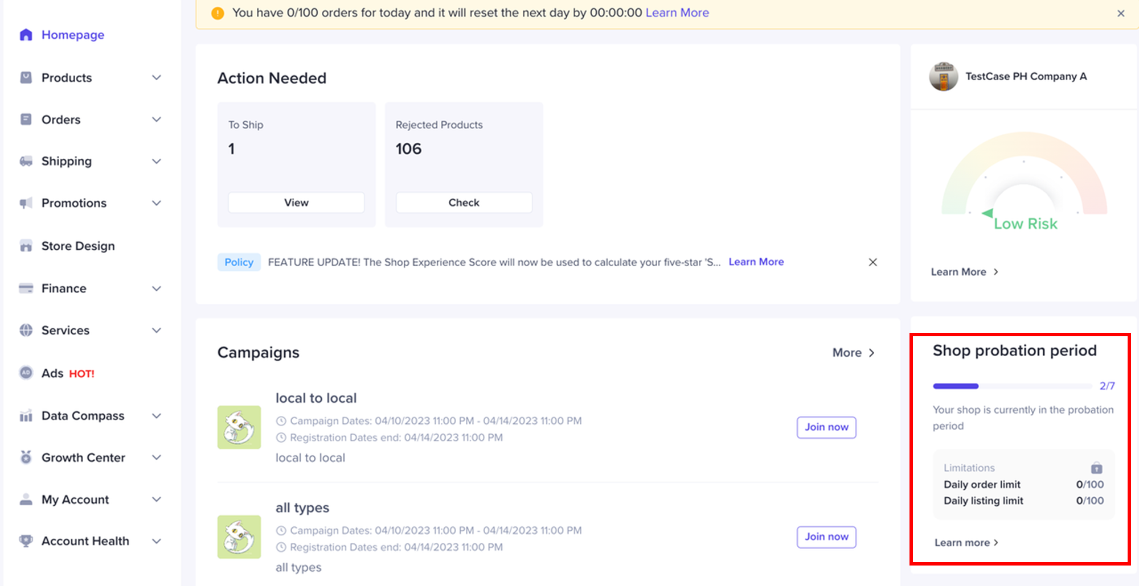Viewport: 1139px width, 586px height.
Task: Click the Orders sidebar icon
Action: click(26, 119)
